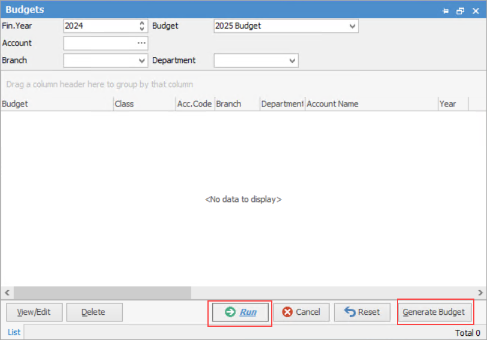This screenshot has height=340, width=487.
Task: Pin the Budgets window
Action: pos(446,11)
